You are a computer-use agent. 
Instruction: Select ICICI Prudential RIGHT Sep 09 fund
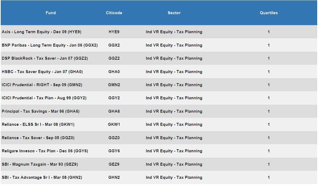[x=42, y=85]
